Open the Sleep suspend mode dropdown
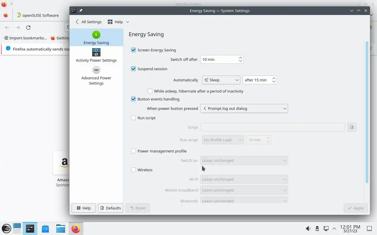The width and height of the screenshot is (377, 235). point(221,80)
